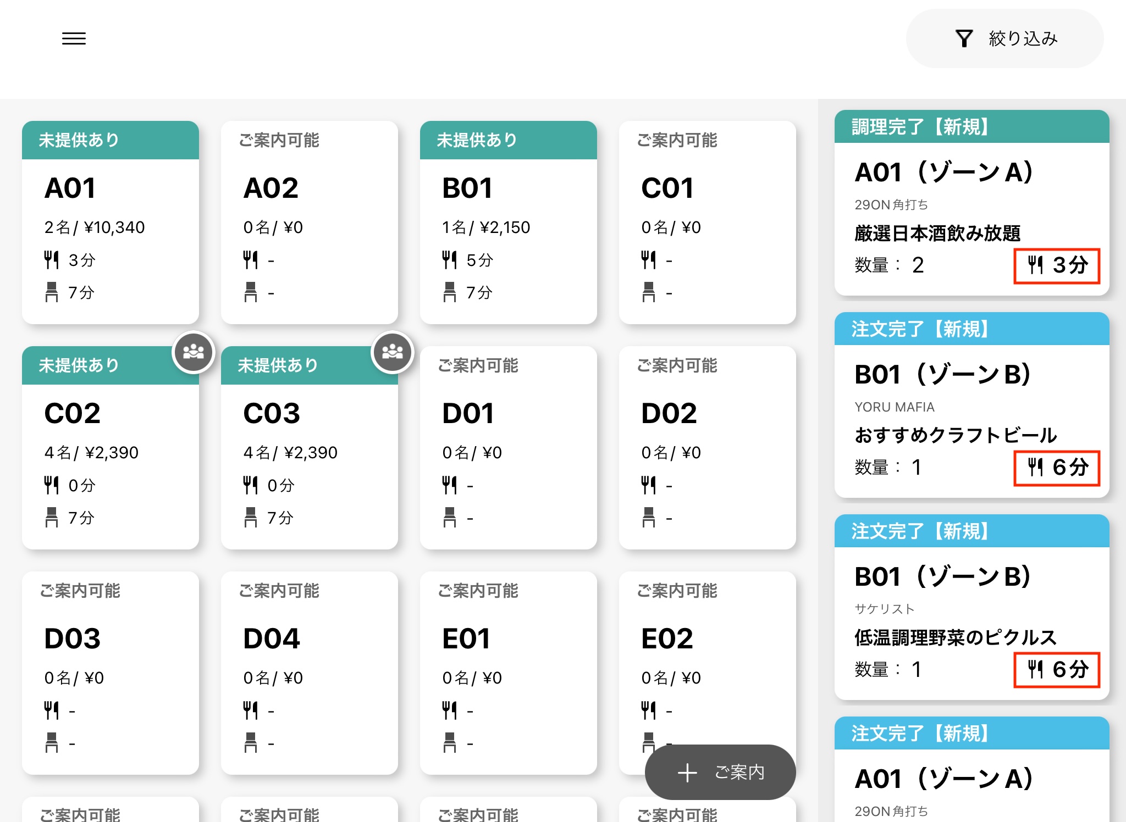Open table card C02
Screen dimensions: 1126x822
click(111, 448)
